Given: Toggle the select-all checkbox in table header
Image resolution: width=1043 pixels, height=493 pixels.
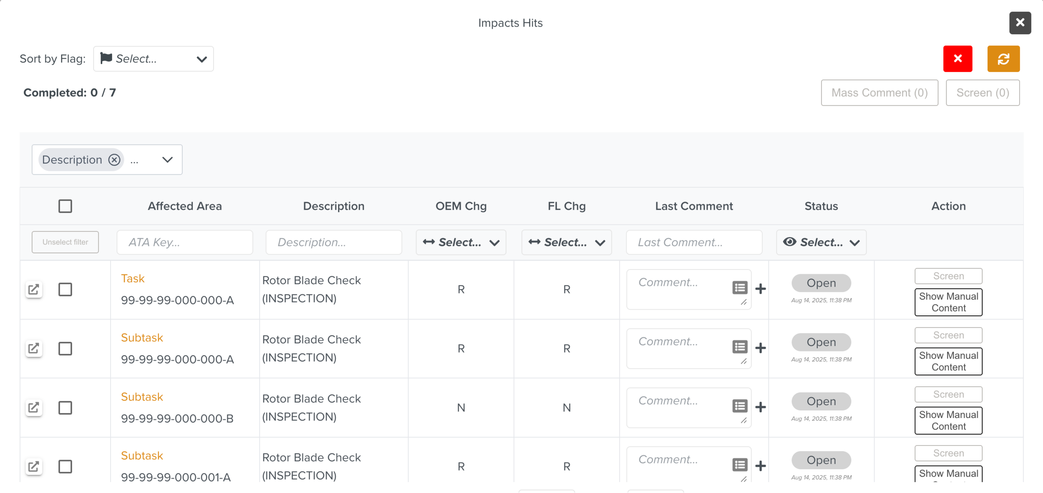Looking at the screenshot, I should click(65, 206).
